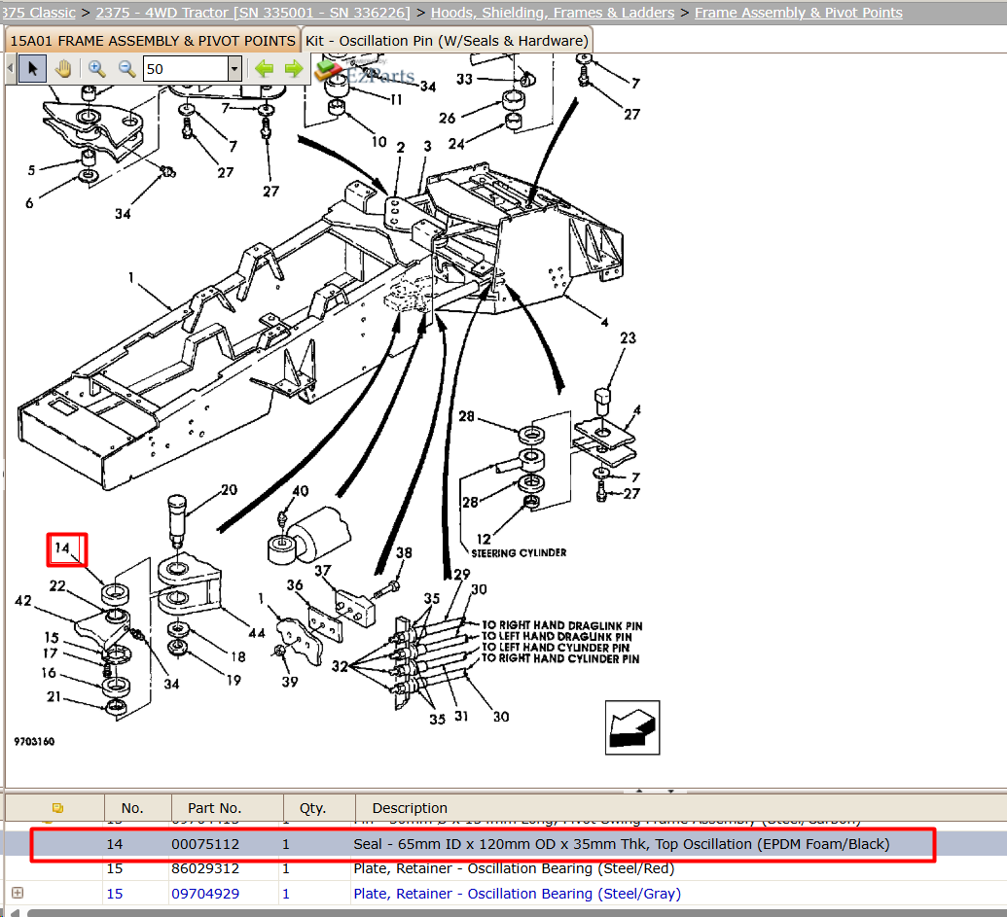Click the horizontal scrollbar below parts table

click(x=517, y=912)
